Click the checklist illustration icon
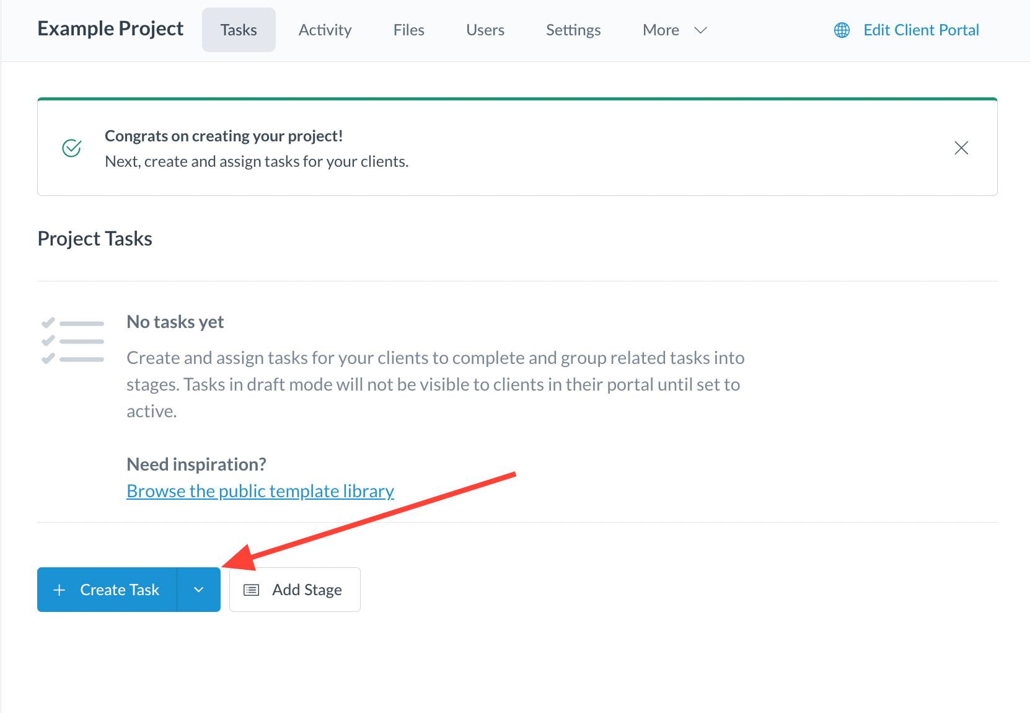This screenshot has width=1030, height=713. (x=73, y=341)
